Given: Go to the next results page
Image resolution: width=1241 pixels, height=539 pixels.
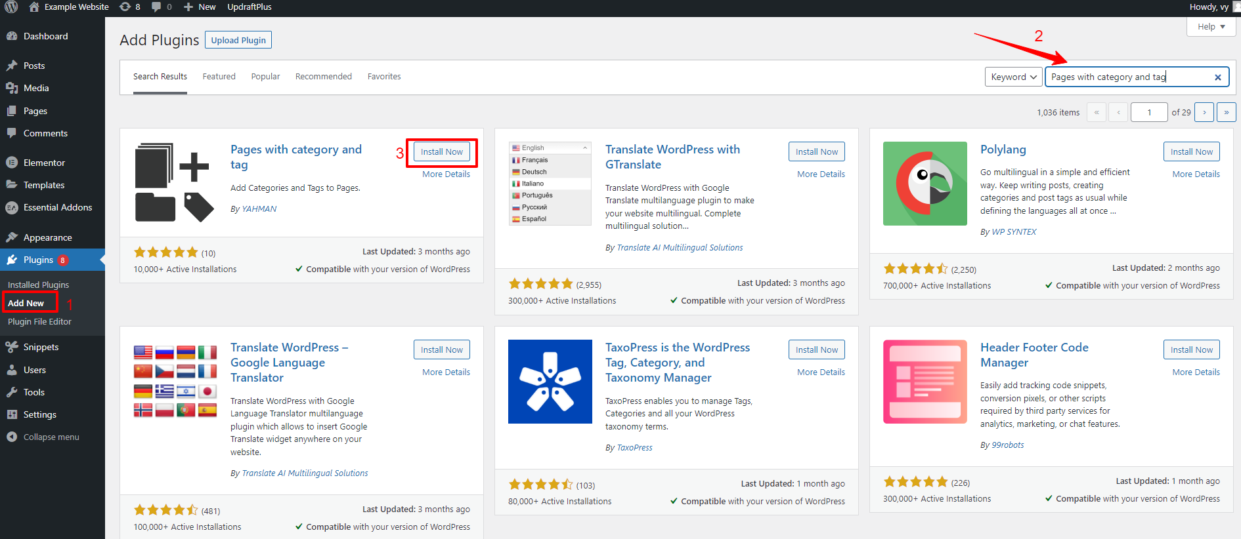Looking at the screenshot, I should [x=1204, y=112].
